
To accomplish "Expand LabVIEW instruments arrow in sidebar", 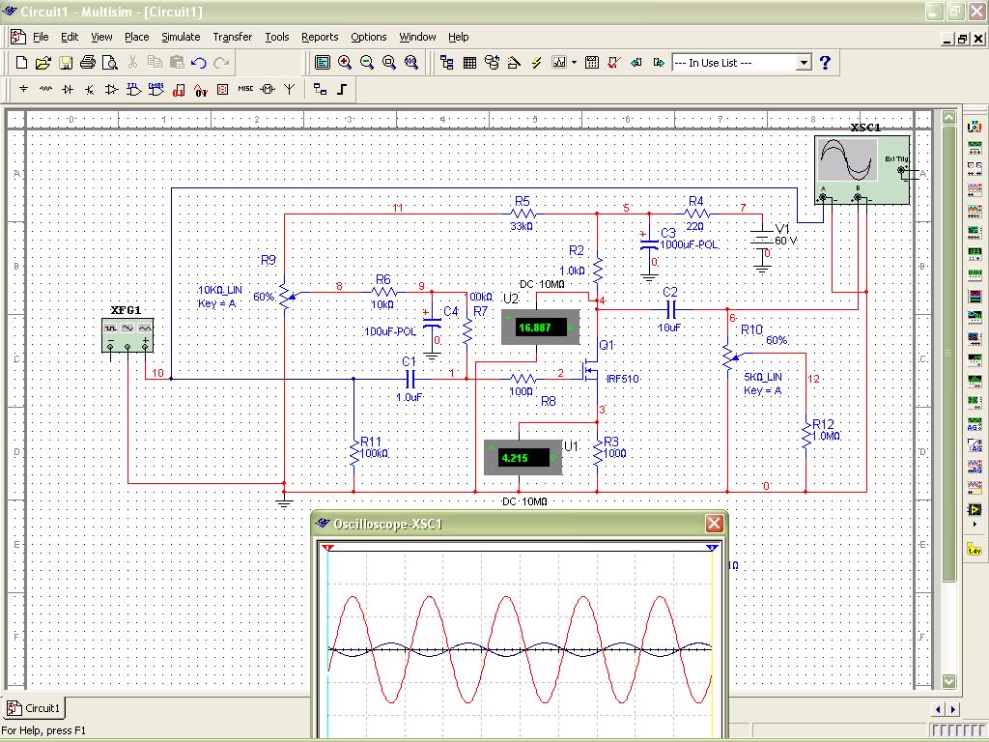I will (x=975, y=524).
